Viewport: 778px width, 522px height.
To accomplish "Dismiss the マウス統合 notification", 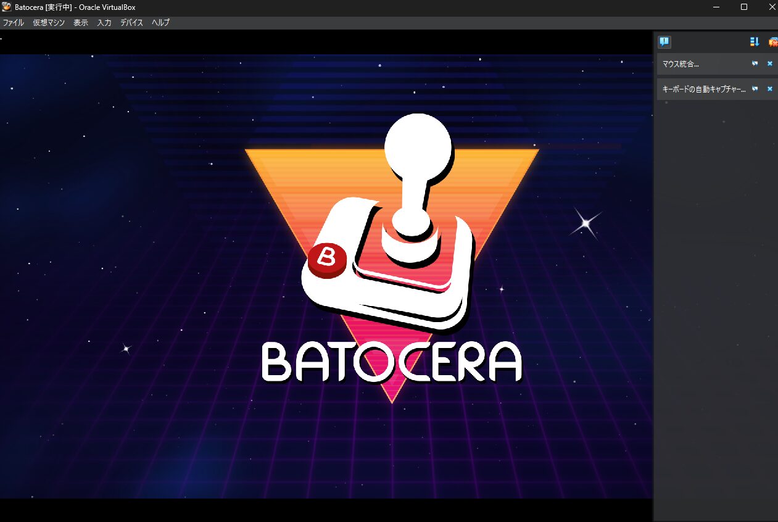I will click(769, 64).
